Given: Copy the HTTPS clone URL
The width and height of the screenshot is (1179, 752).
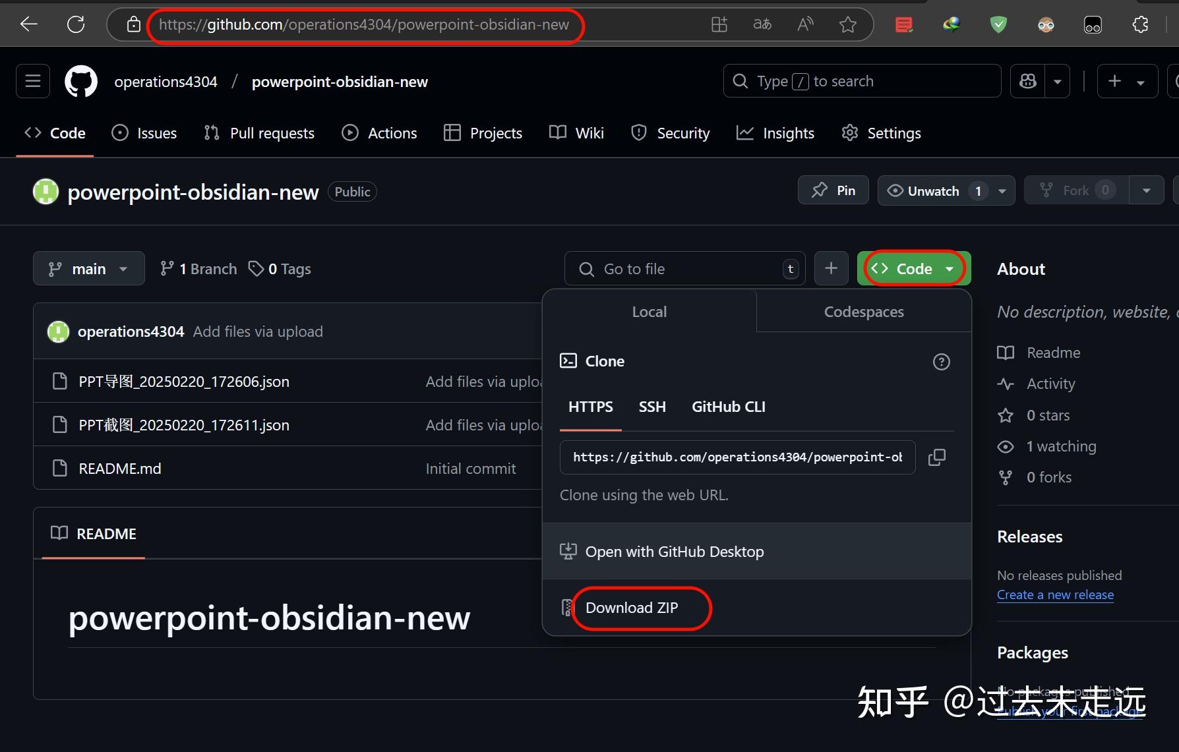Looking at the screenshot, I should tap(937, 457).
